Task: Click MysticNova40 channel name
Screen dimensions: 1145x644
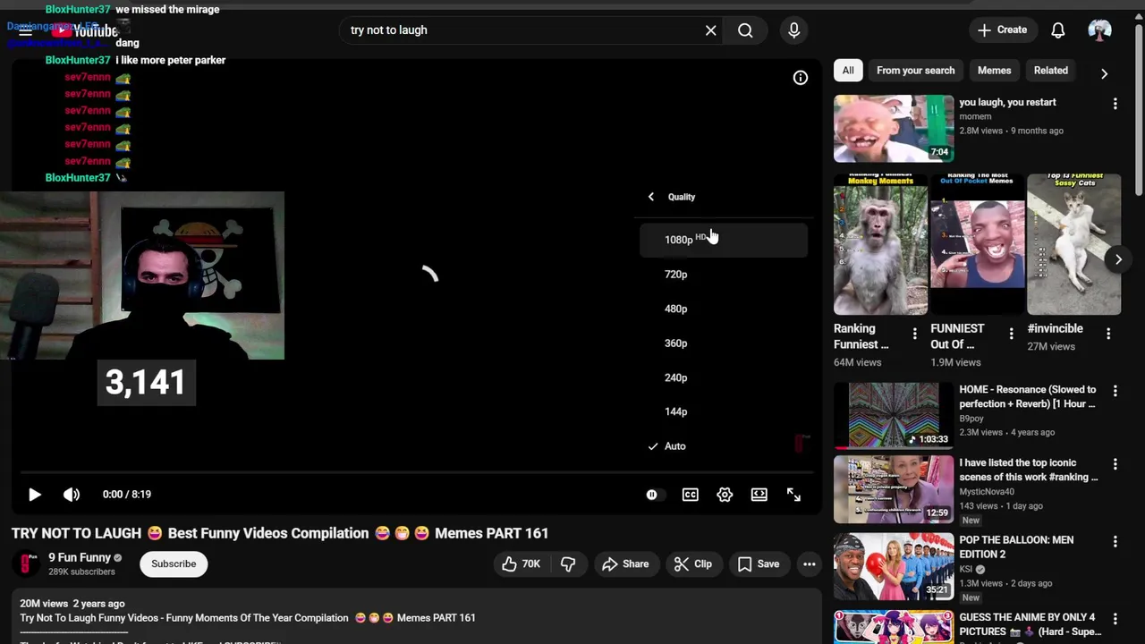Action: pos(987,492)
